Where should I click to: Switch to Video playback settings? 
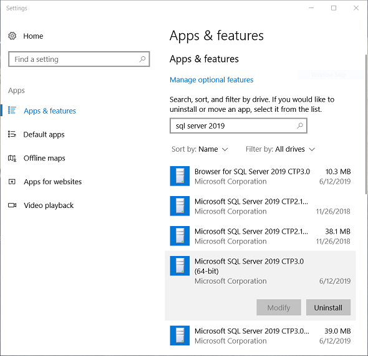[x=49, y=205]
